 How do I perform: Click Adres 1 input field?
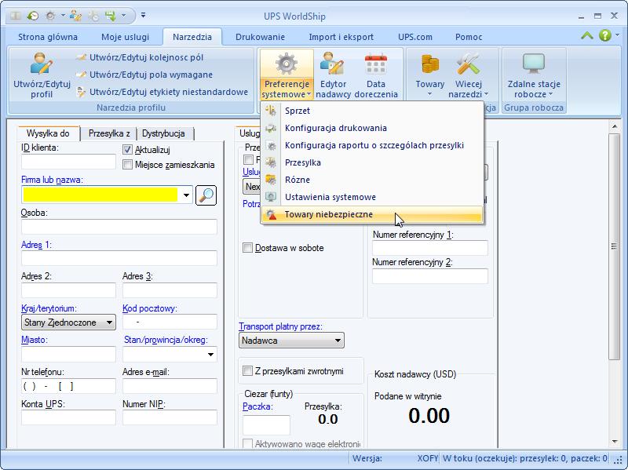pyautogui.click(x=119, y=258)
